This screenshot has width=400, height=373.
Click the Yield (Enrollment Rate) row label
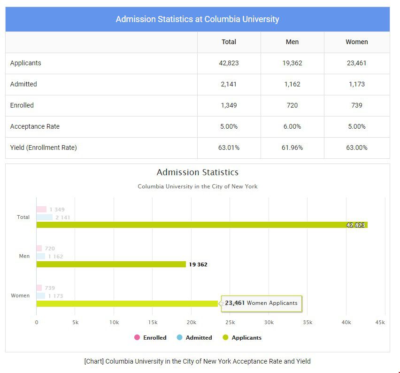point(43,148)
